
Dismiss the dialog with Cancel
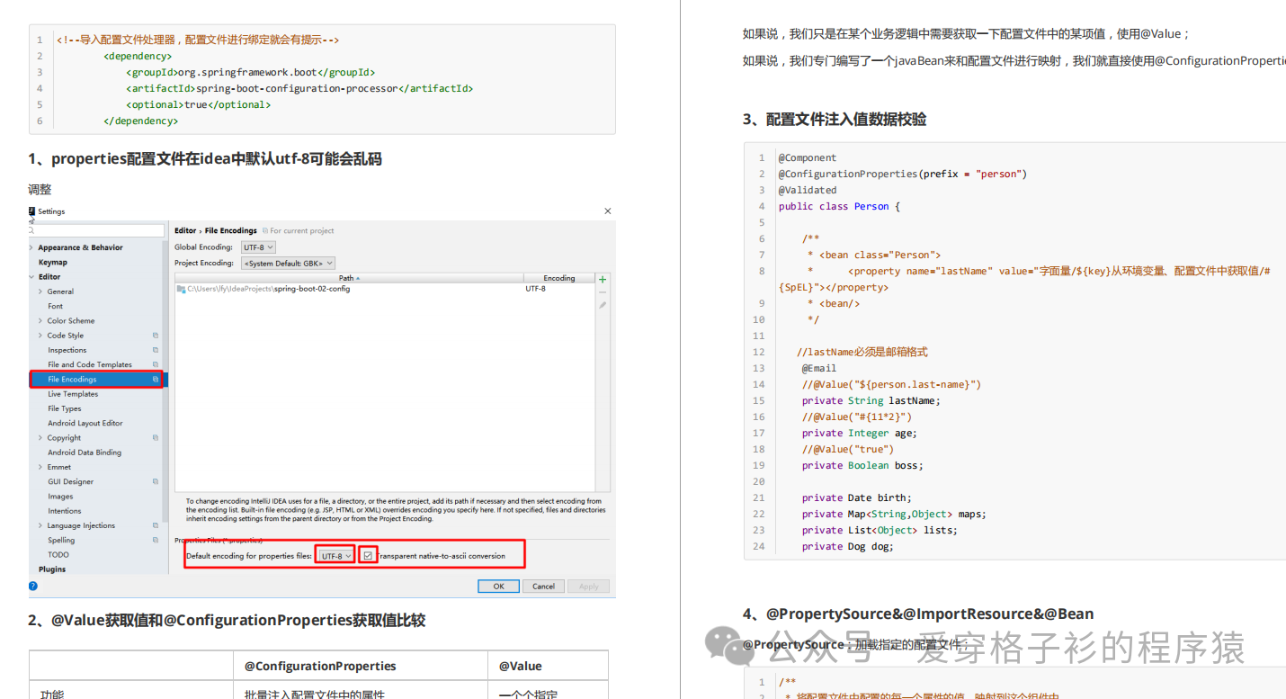coord(543,586)
